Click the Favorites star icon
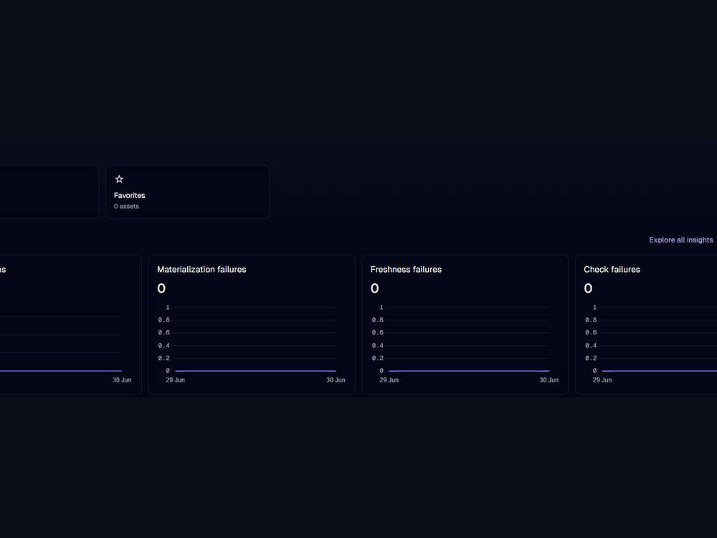The width and height of the screenshot is (717, 538). pyautogui.click(x=119, y=179)
